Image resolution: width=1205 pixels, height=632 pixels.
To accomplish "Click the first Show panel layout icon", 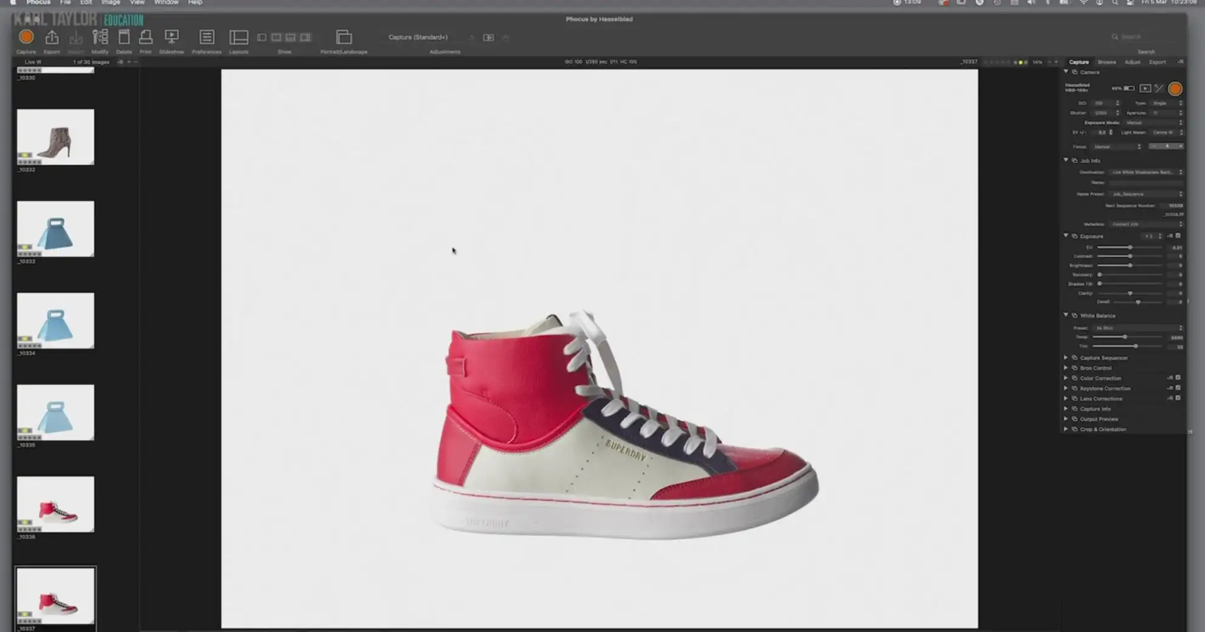I will (x=262, y=38).
